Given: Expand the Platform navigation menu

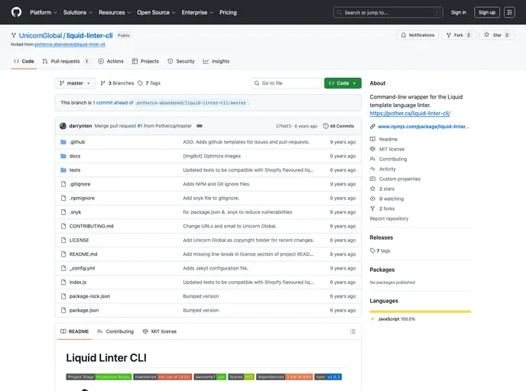Looking at the screenshot, I should (43, 12).
